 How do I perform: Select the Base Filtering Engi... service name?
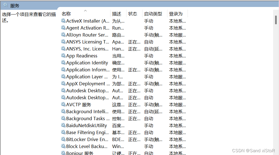click(x=87, y=132)
